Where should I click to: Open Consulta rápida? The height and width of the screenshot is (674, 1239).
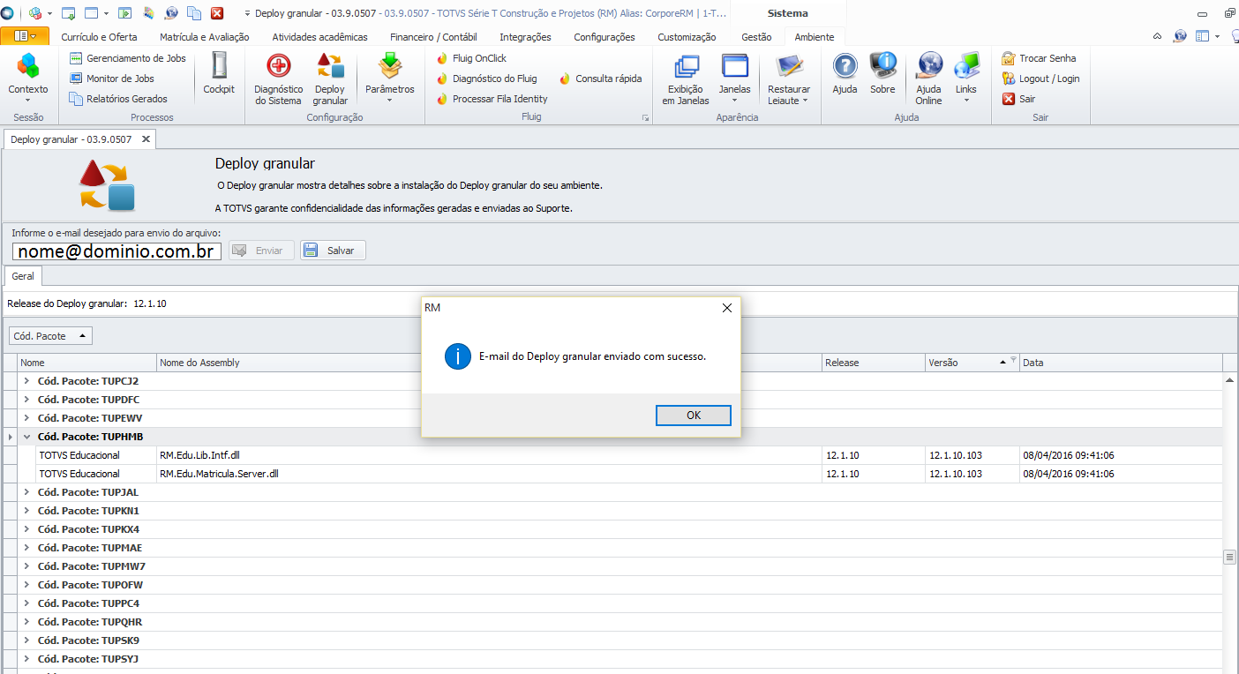tap(600, 79)
